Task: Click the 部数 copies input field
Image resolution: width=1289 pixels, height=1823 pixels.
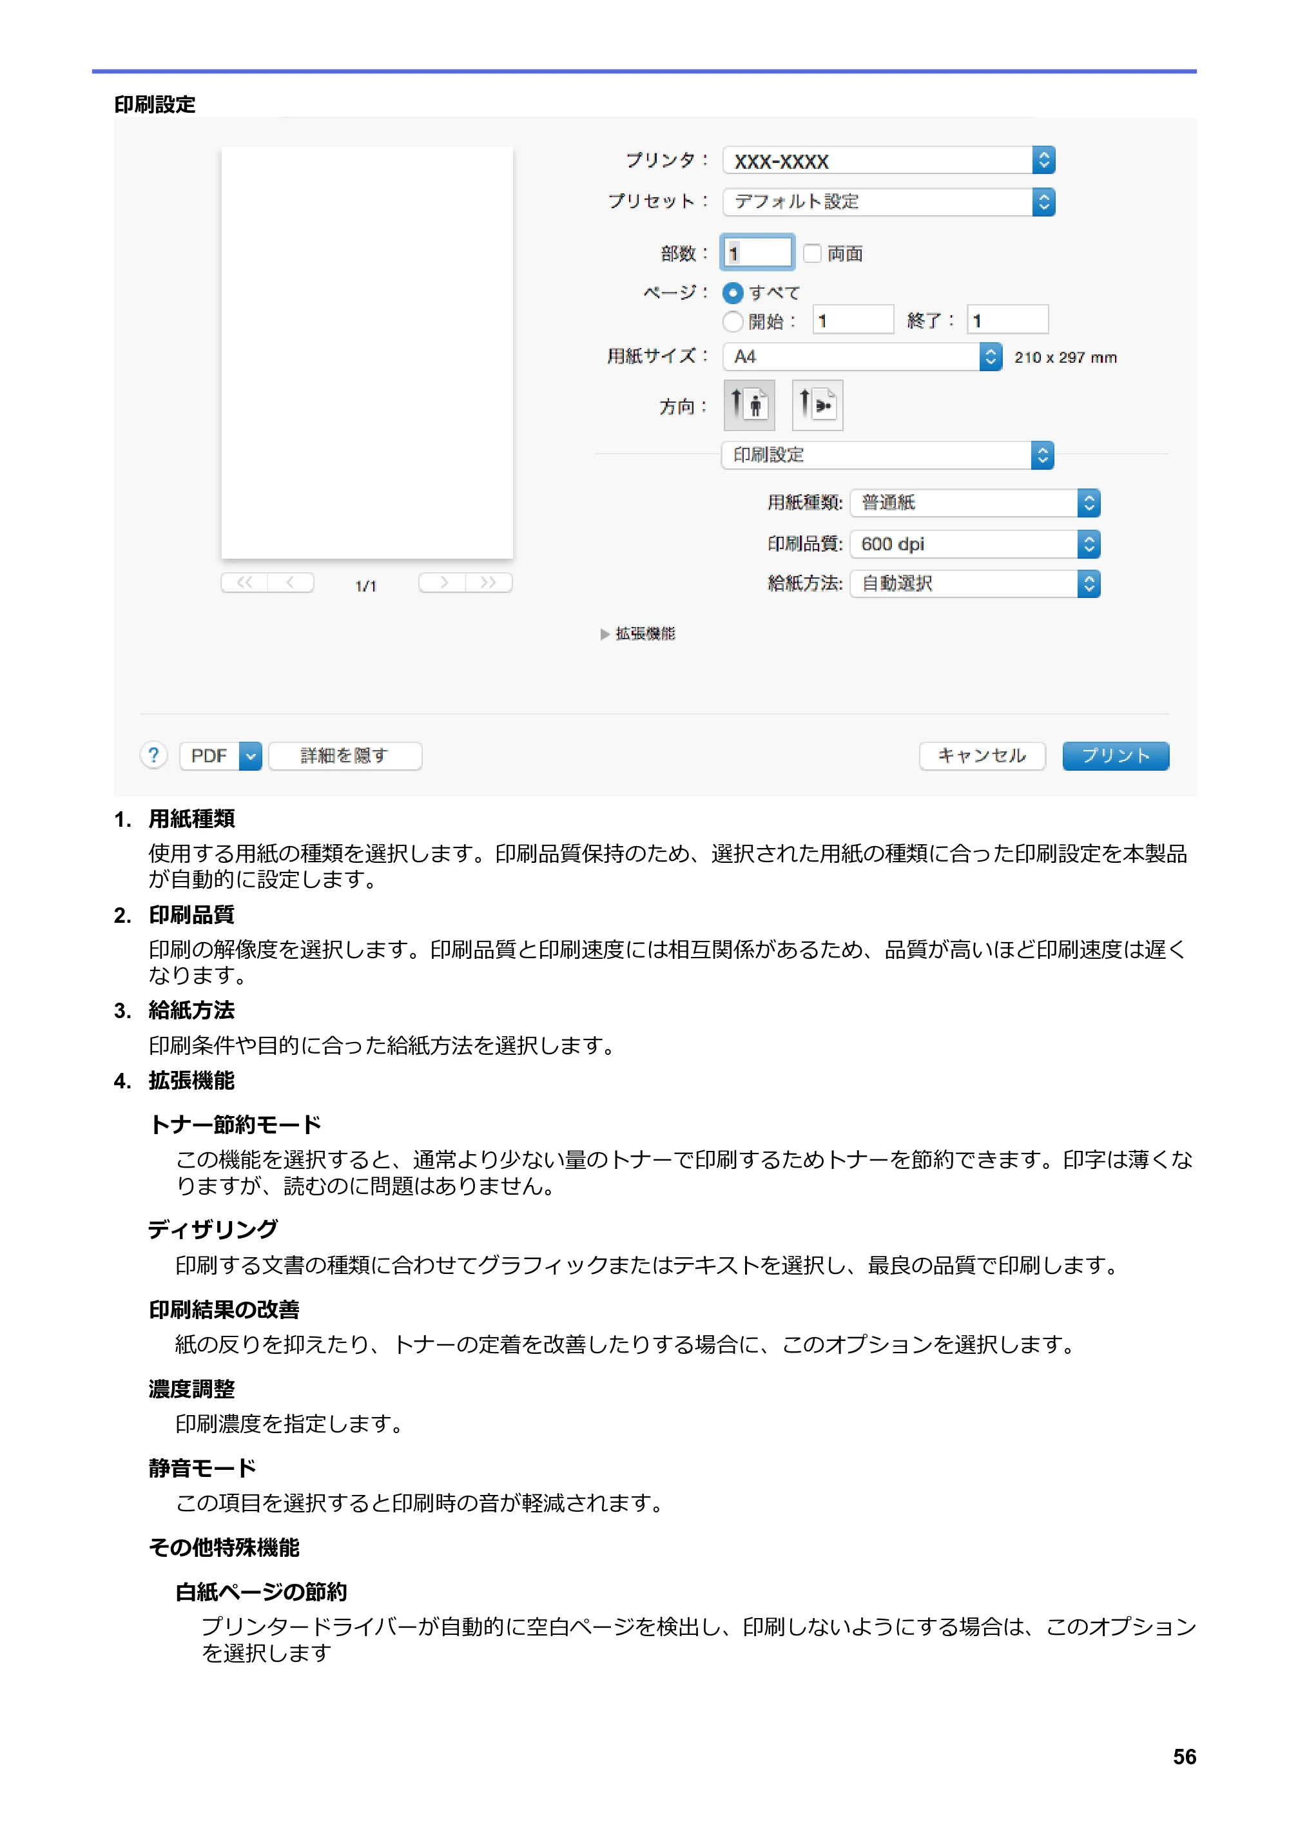Action: [758, 253]
